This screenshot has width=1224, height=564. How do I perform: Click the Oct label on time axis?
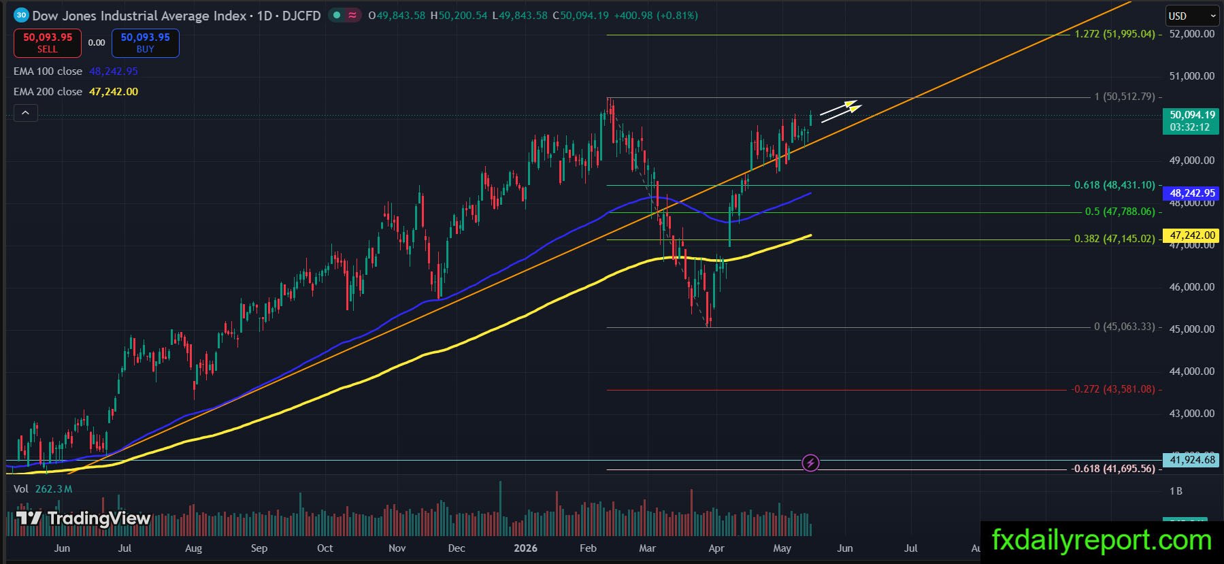coord(325,548)
